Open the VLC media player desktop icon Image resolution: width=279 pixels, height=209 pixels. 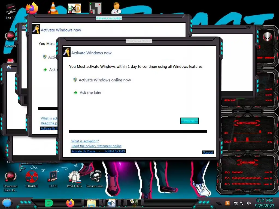click(53, 8)
